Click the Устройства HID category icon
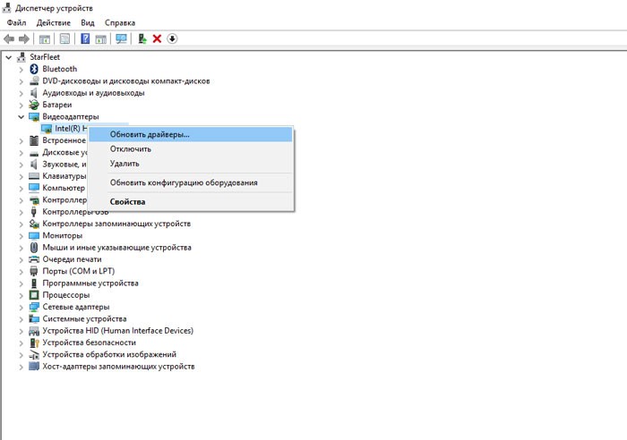 pyautogui.click(x=34, y=331)
